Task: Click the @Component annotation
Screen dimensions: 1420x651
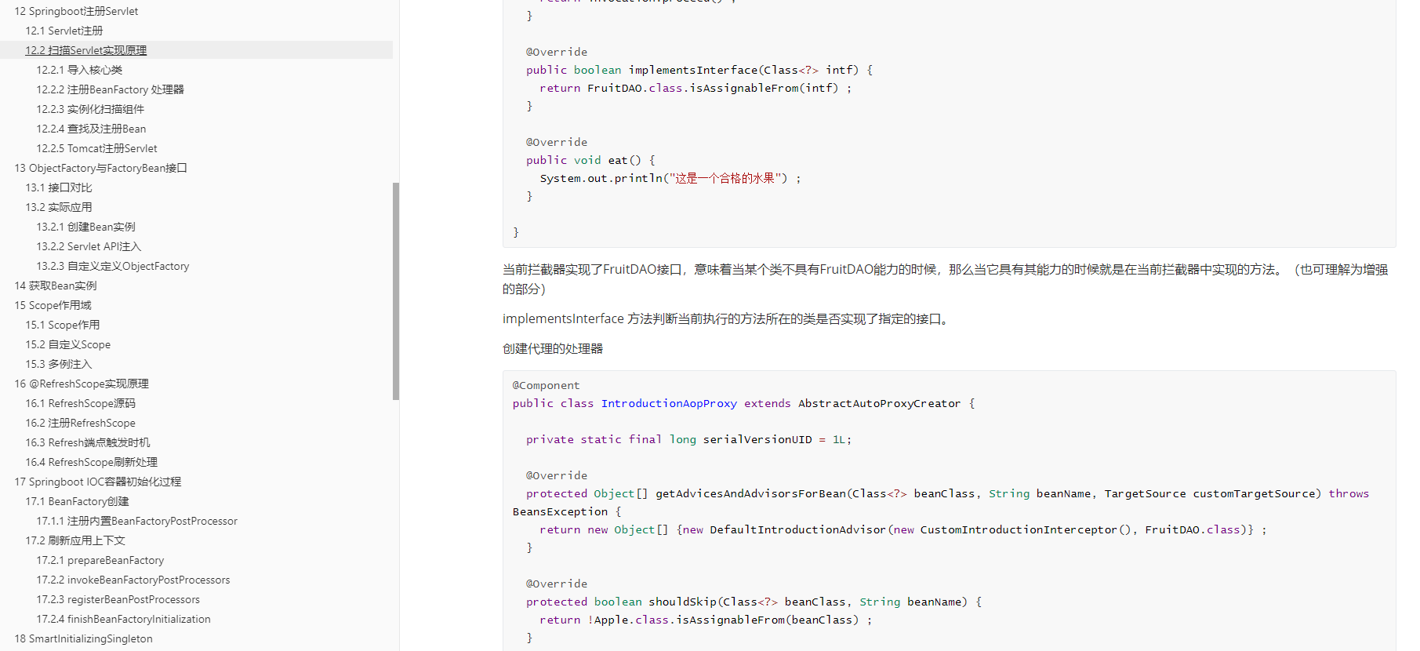Action: click(547, 385)
